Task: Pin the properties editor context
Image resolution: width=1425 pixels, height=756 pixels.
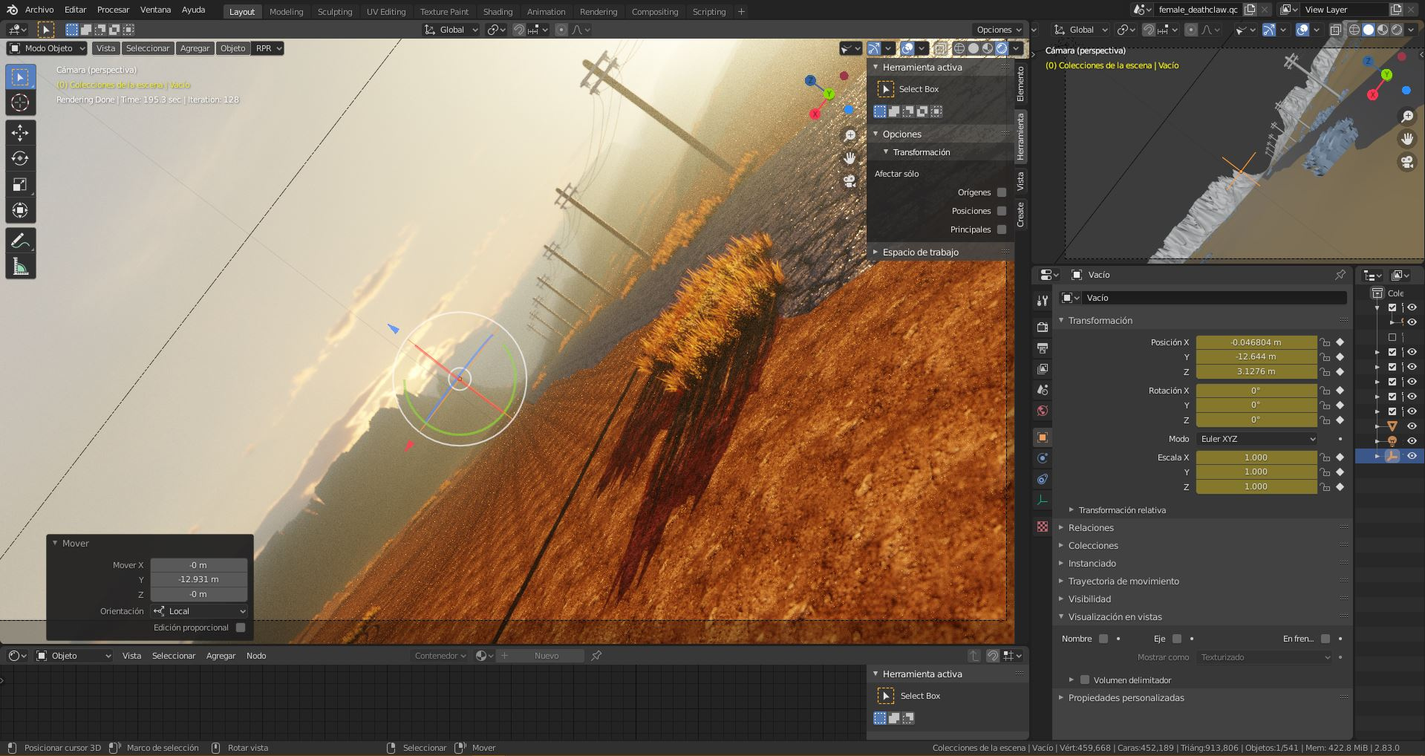Action: [x=1340, y=275]
